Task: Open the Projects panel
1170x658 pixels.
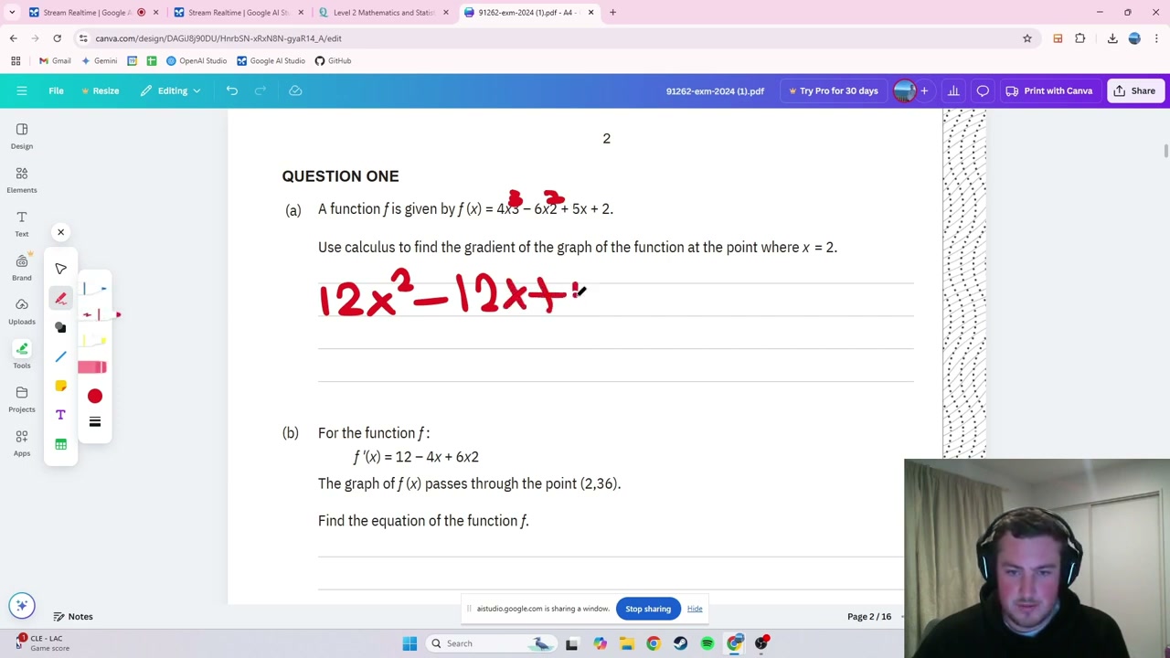Action: 22,398
